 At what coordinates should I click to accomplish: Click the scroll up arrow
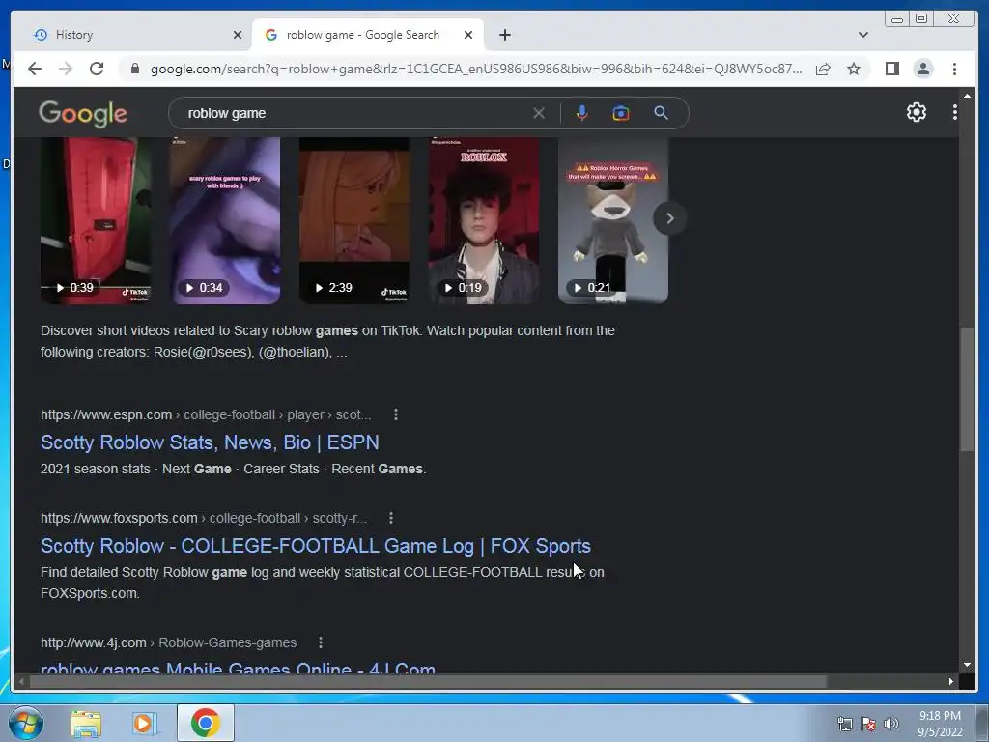point(967,96)
